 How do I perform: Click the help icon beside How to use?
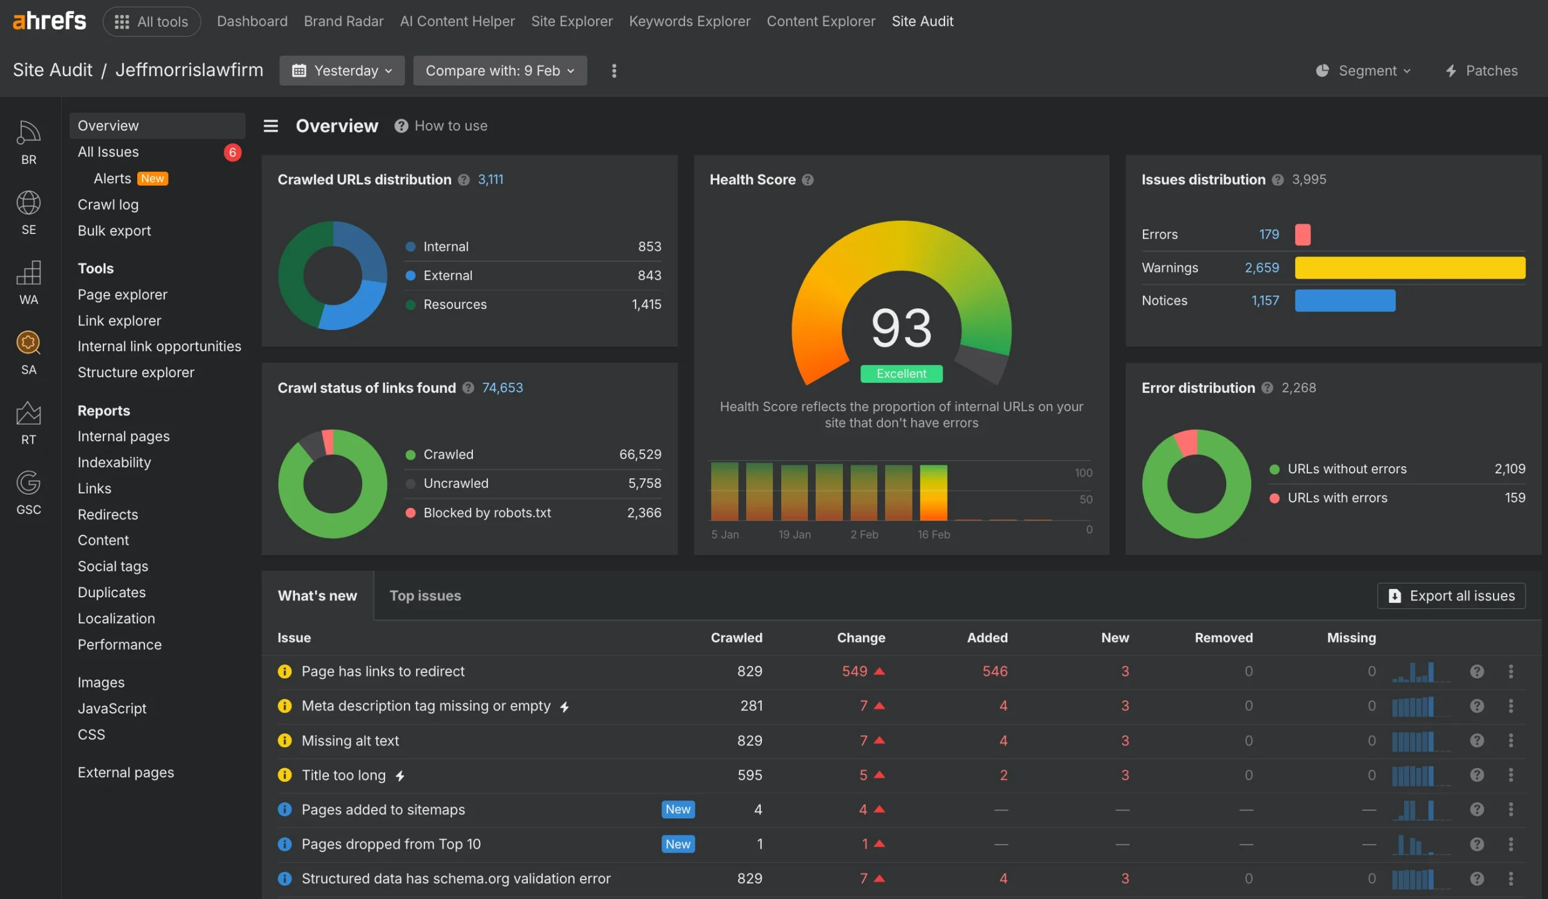[401, 126]
